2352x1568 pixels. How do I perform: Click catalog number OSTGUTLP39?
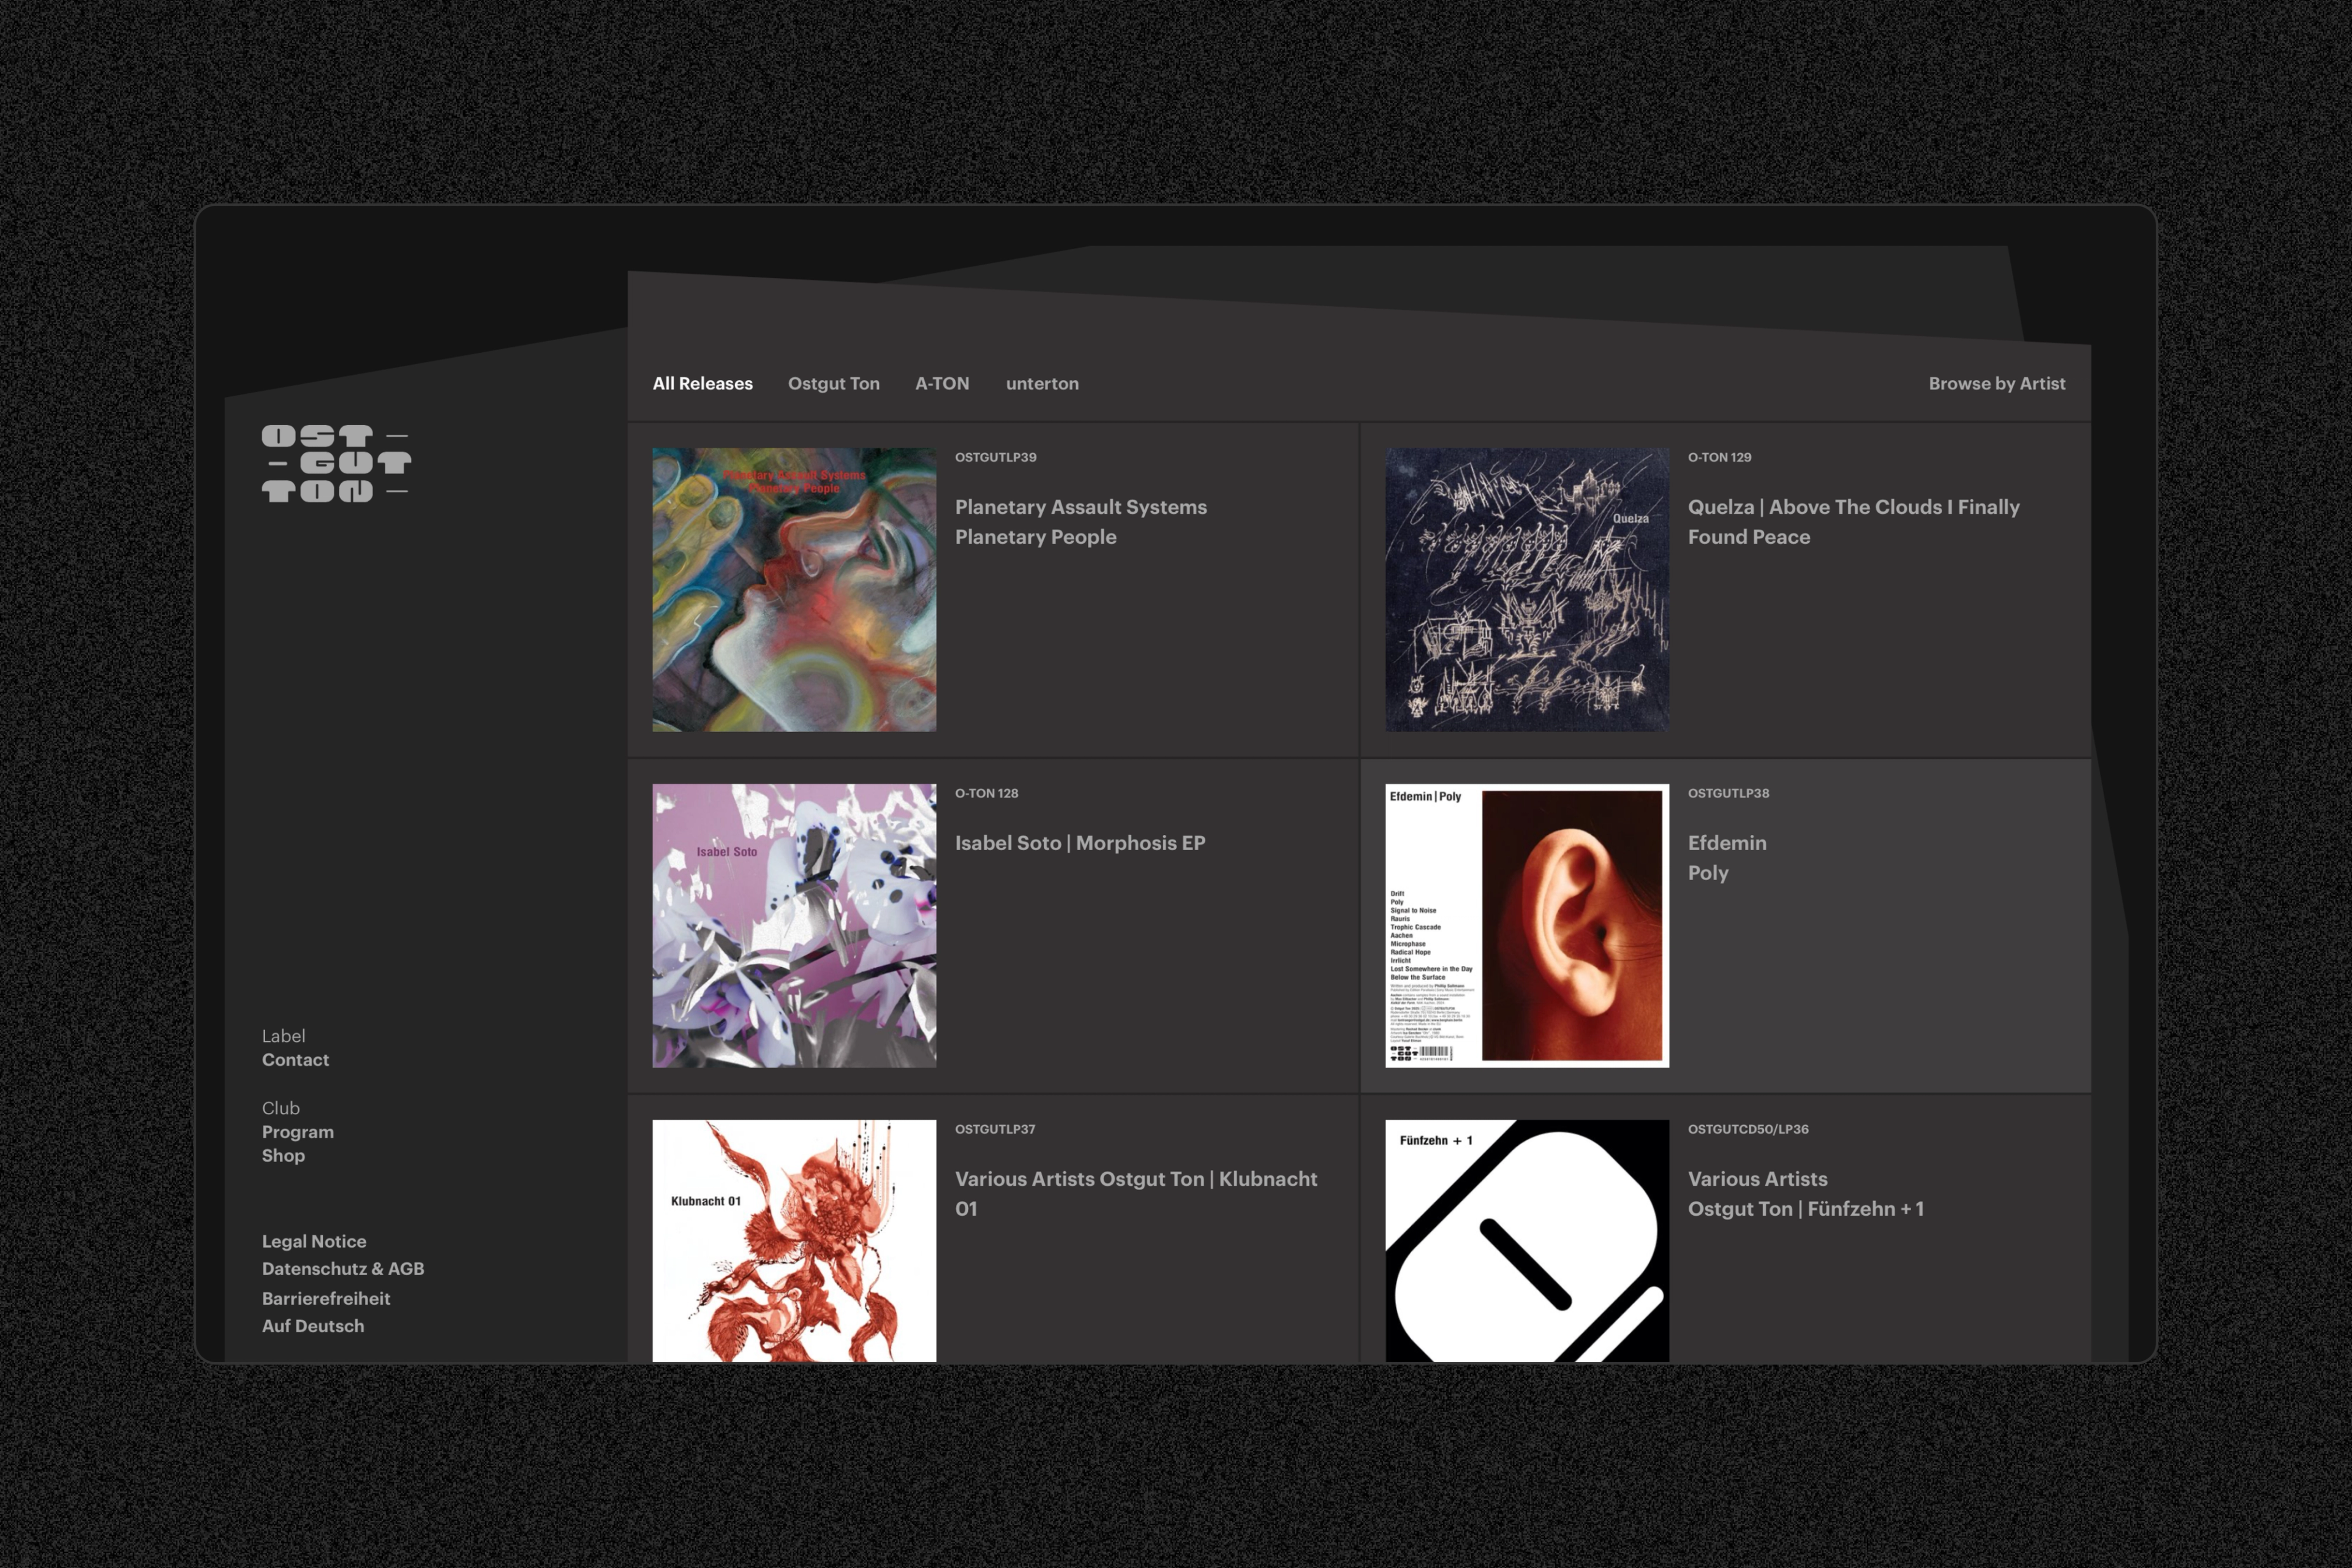click(995, 457)
